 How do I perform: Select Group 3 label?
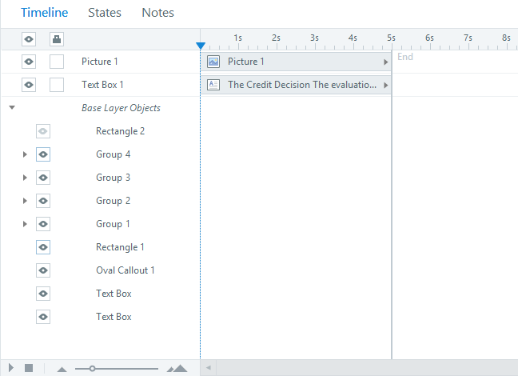pos(113,178)
